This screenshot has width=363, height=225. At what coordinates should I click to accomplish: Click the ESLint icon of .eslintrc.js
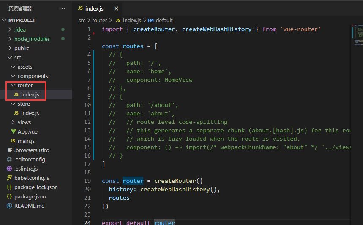click(x=9, y=169)
